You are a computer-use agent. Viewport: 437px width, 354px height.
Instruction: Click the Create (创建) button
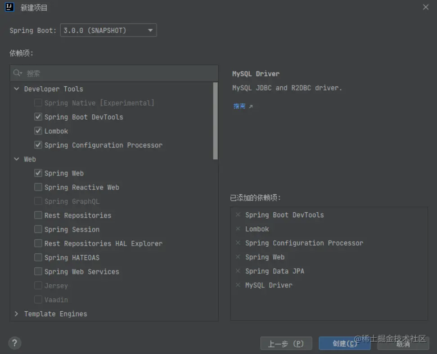tap(344, 343)
